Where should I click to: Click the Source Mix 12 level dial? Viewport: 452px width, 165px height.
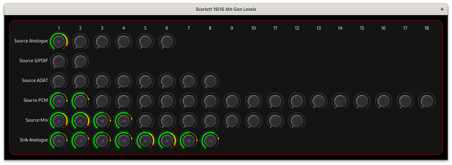click(297, 120)
